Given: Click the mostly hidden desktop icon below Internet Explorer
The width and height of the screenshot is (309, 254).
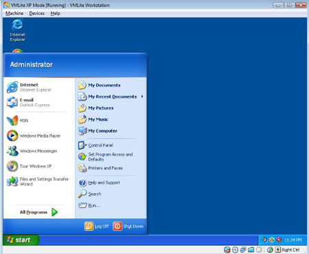Looking at the screenshot, I should click(17, 51).
